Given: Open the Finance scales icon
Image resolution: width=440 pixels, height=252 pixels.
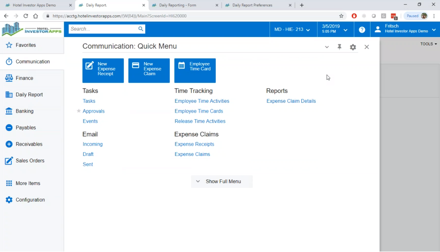Looking at the screenshot, I should 9,78.
